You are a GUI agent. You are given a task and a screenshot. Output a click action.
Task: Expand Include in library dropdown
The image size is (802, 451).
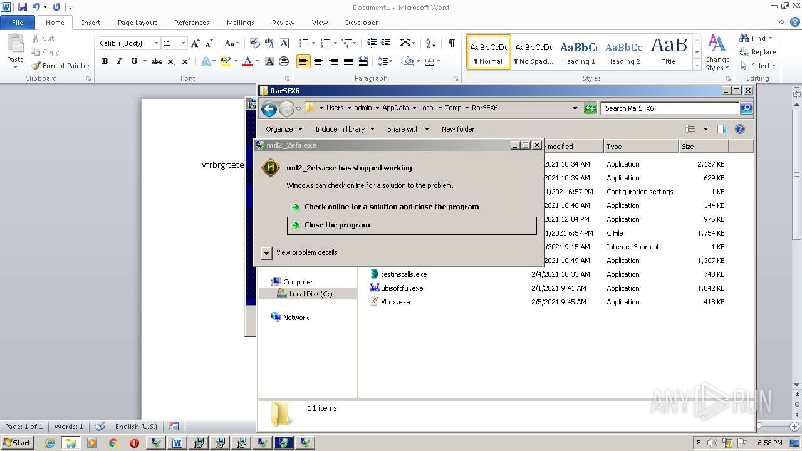[345, 129]
